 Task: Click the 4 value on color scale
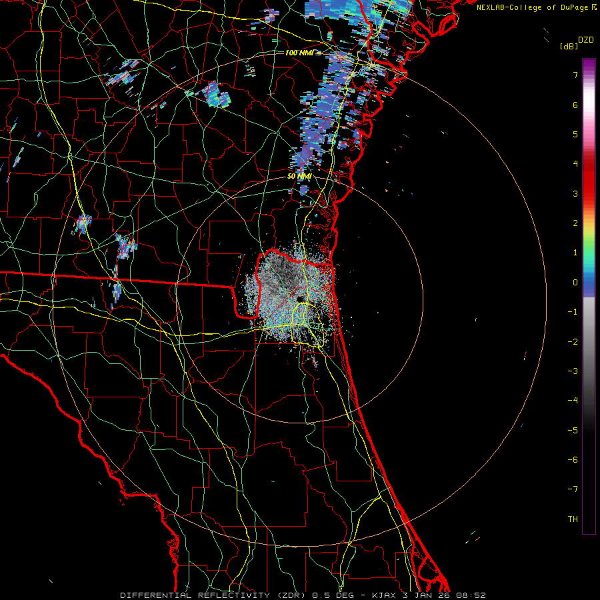(x=575, y=164)
